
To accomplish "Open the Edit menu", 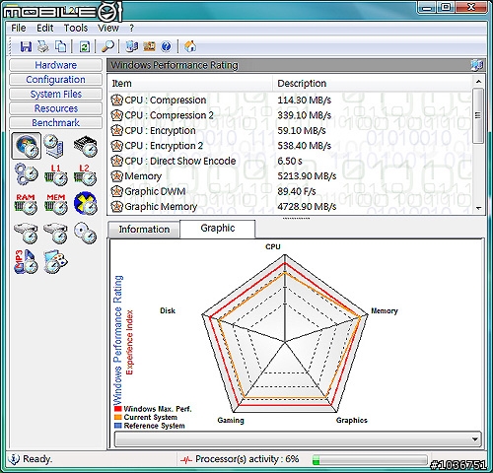I will (x=45, y=28).
